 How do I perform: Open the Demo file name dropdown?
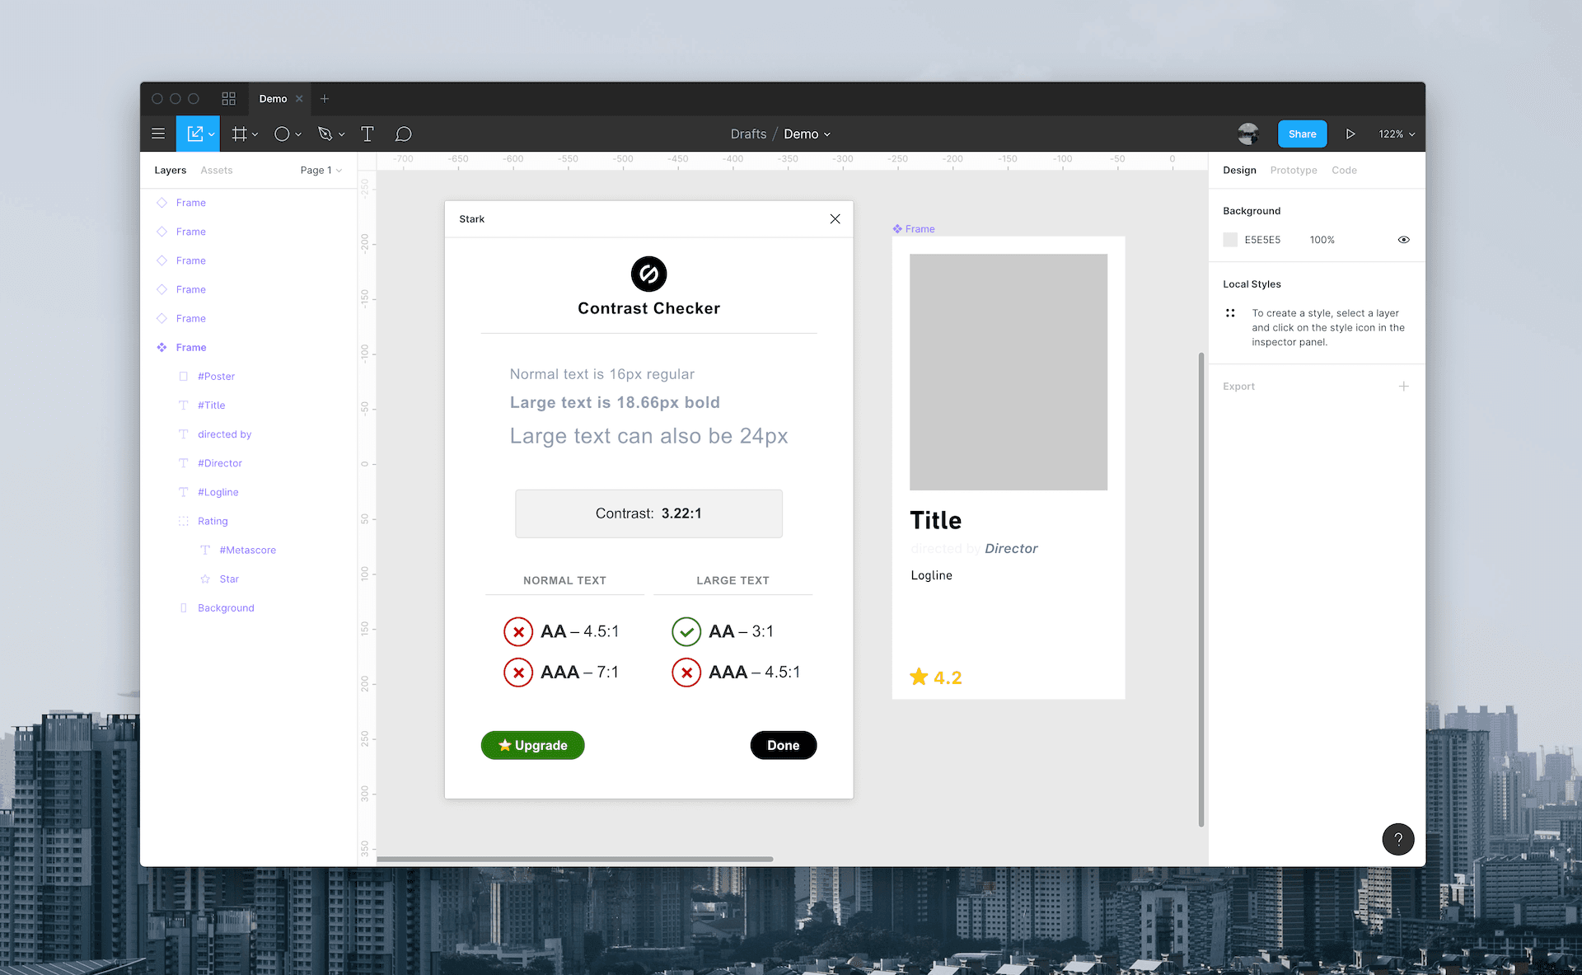pos(807,134)
